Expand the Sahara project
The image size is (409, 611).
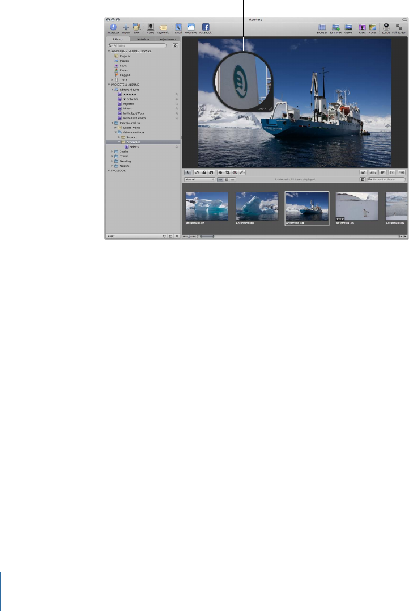[x=119, y=137]
